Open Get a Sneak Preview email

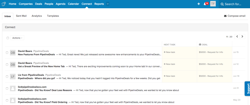tap(41, 66)
